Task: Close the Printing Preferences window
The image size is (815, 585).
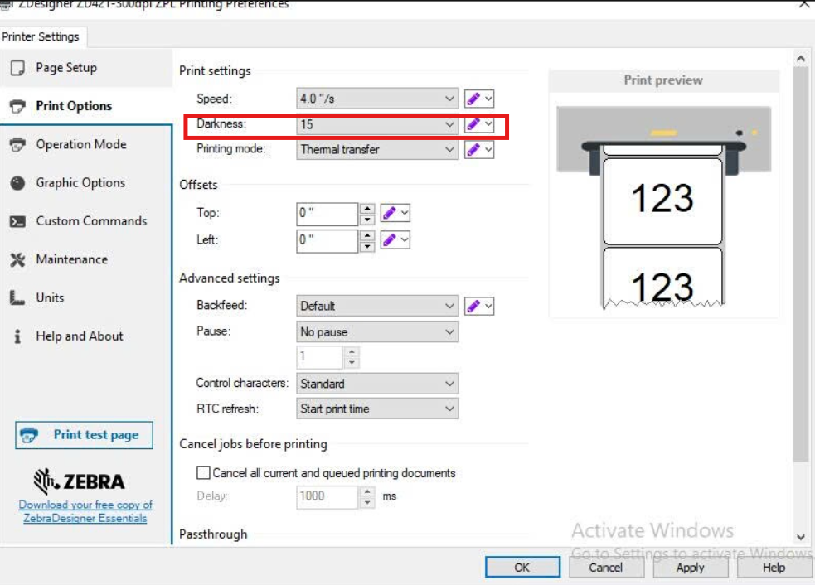Action: coord(804,4)
